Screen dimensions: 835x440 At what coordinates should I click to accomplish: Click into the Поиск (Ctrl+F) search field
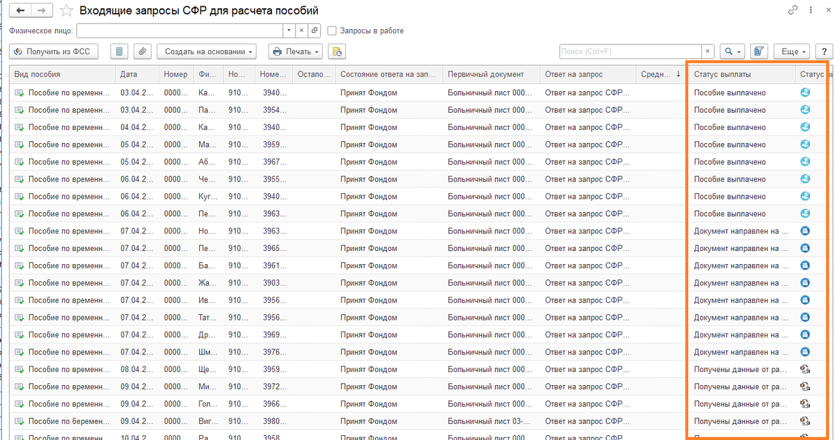pos(630,51)
